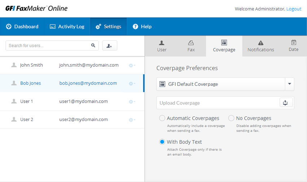Click the Logout link
Screen dimensions: 307x182
pos(294,9)
